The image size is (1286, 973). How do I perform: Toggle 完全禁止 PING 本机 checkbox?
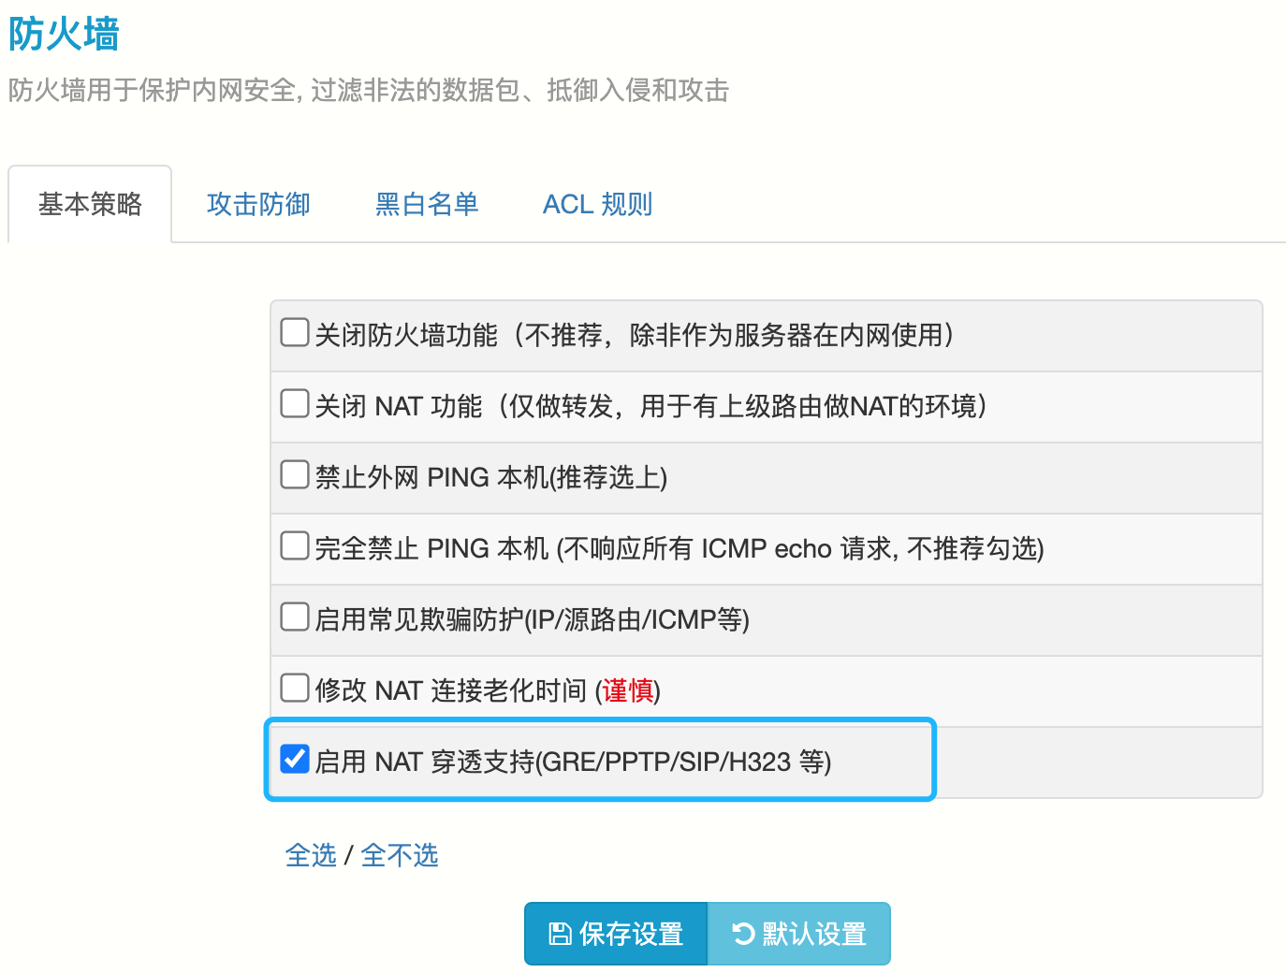[295, 545]
